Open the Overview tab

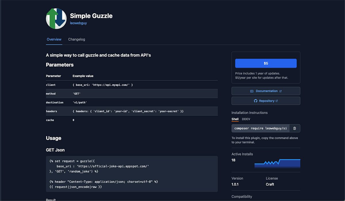[54, 39]
